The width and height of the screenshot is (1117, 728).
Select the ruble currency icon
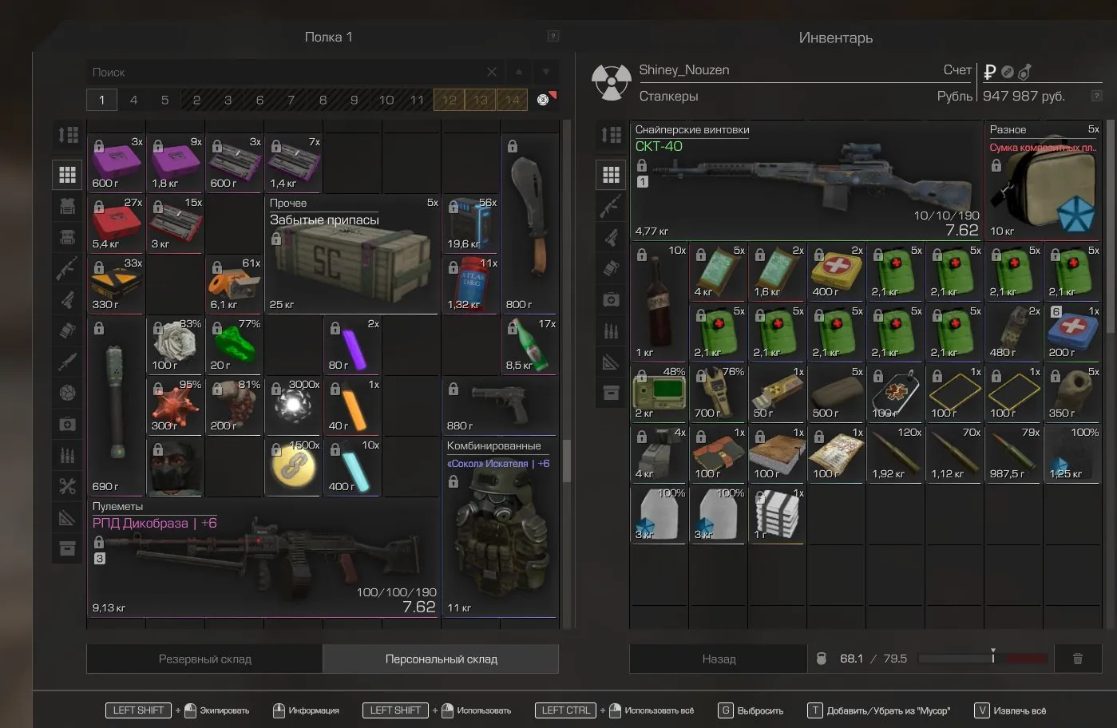point(990,71)
